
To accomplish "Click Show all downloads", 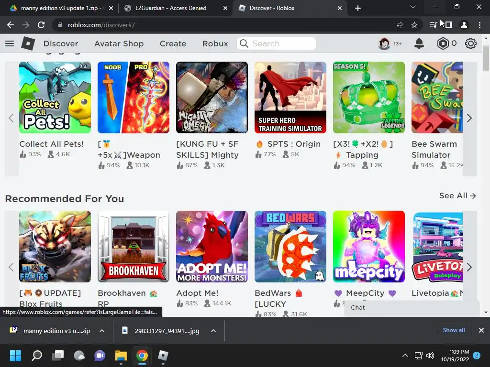I will pyautogui.click(x=454, y=330).
